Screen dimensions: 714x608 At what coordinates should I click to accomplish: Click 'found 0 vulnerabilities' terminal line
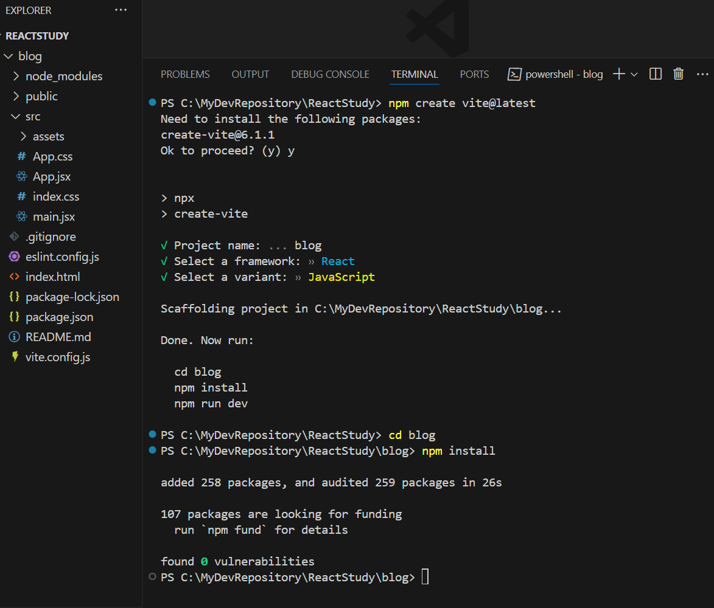click(237, 561)
